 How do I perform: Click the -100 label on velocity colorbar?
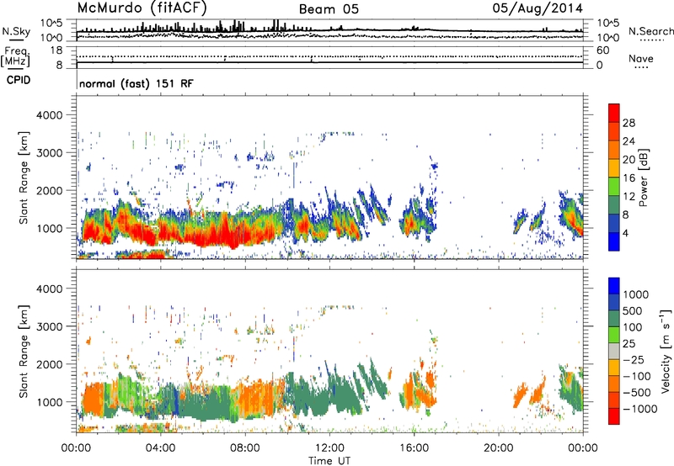coord(637,376)
